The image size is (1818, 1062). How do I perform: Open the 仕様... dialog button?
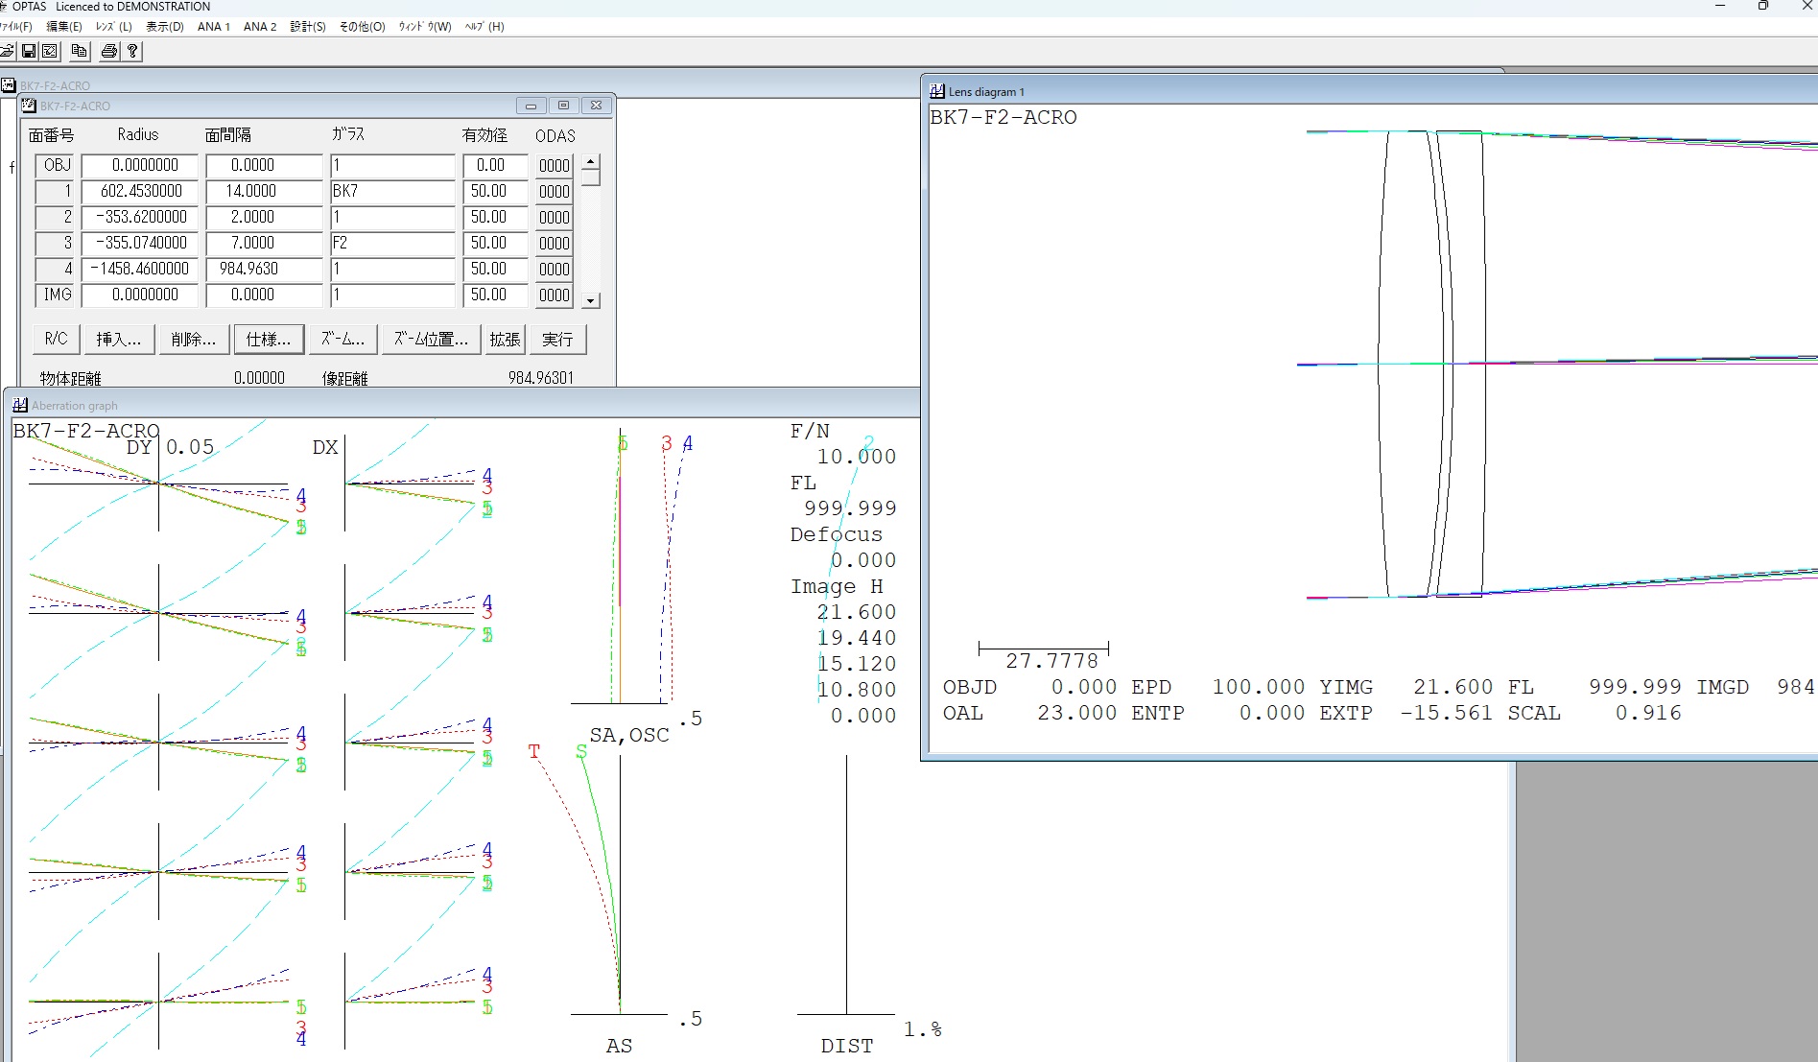[269, 340]
